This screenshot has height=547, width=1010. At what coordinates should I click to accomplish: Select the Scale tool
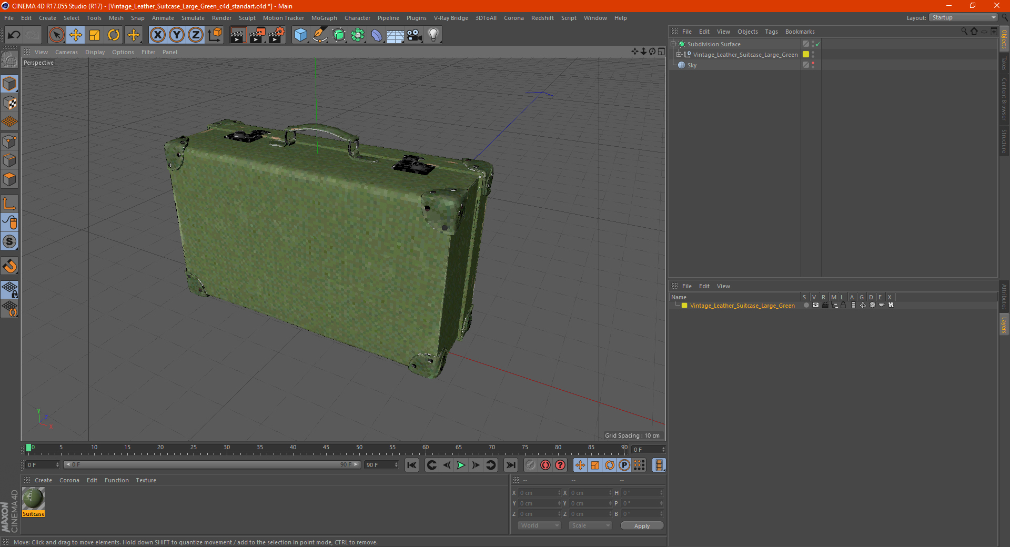click(x=95, y=35)
